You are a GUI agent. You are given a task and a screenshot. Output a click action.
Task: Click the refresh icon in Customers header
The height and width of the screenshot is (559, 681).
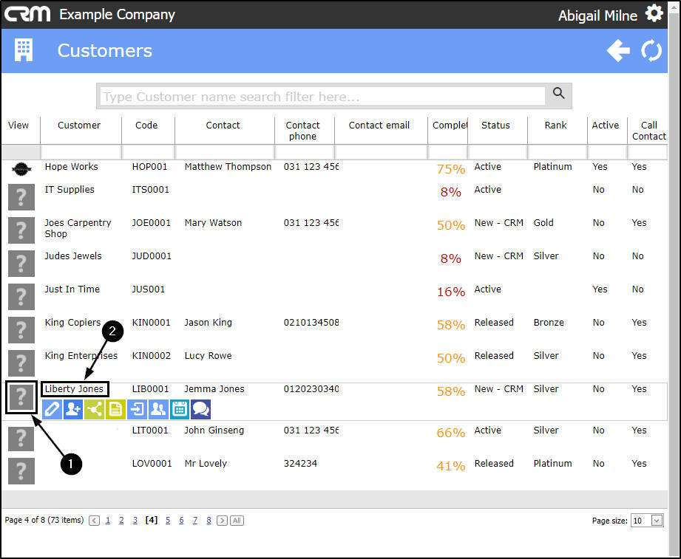tap(651, 51)
